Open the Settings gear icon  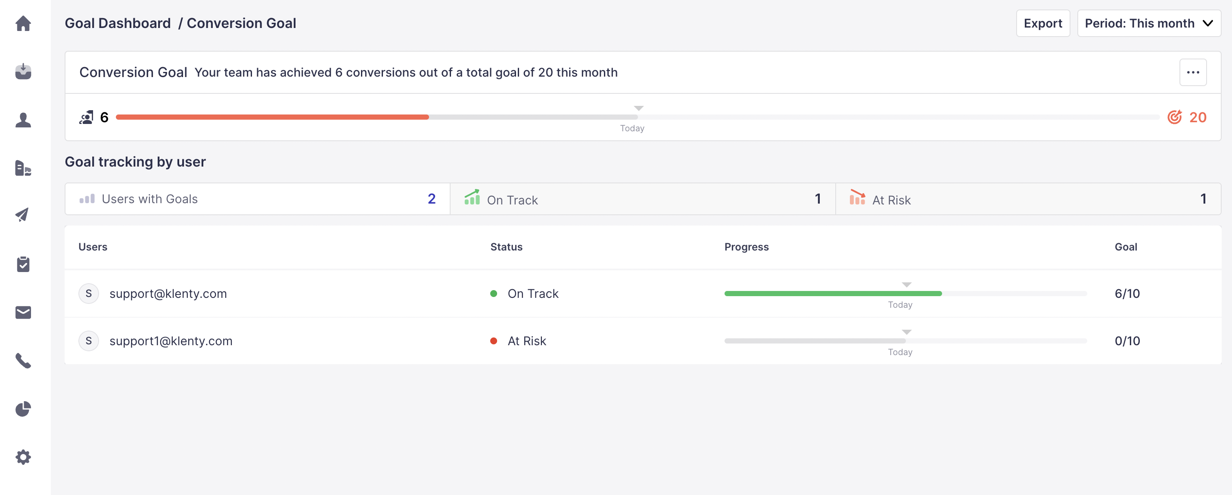pyautogui.click(x=23, y=457)
